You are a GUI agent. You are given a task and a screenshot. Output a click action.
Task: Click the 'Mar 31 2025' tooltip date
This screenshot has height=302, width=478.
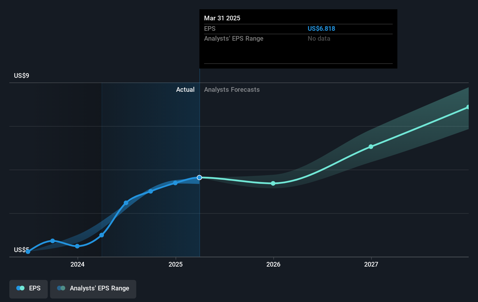[222, 18]
